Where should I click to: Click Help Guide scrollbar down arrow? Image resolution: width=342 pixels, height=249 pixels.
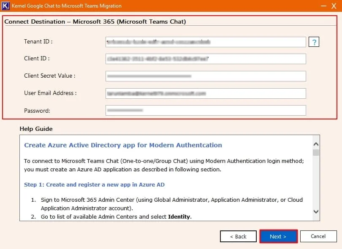coord(316,211)
